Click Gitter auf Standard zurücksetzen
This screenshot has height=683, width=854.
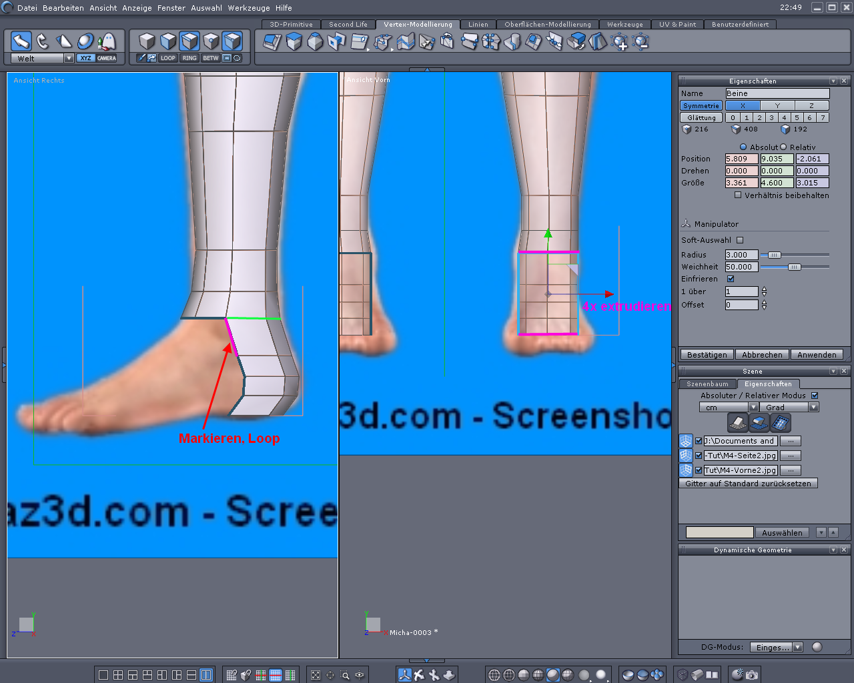point(748,484)
